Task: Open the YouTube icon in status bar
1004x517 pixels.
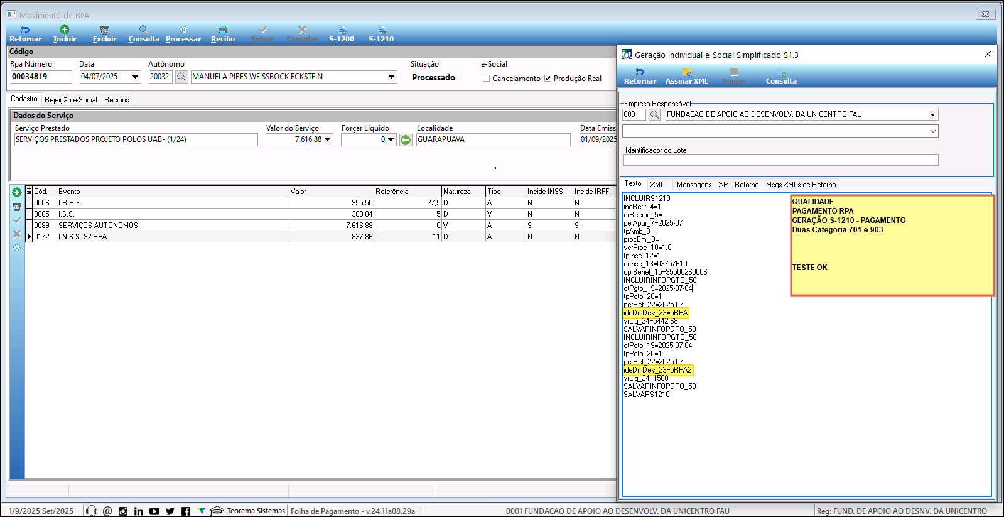Action: pyautogui.click(x=154, y=511)
